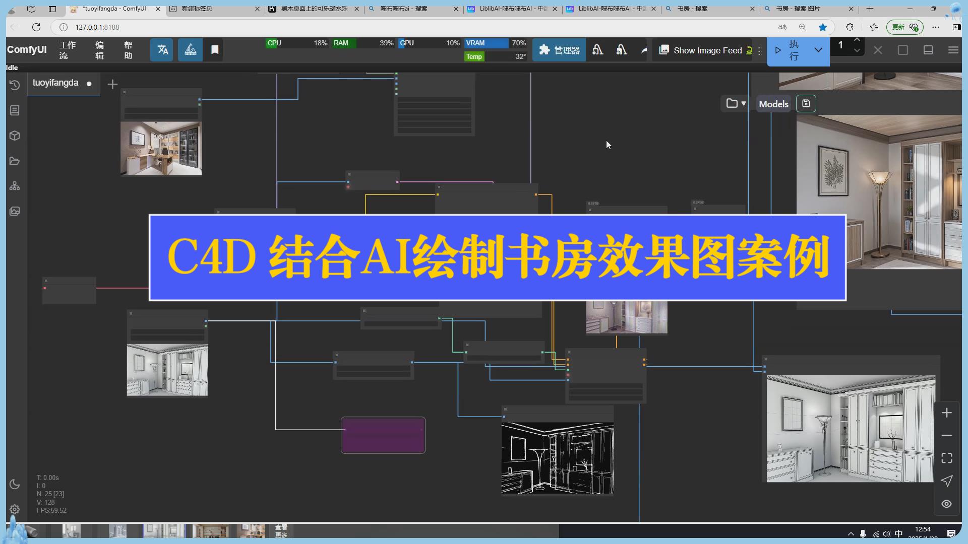Click the save icon next to Models
The height and width of the screenshot is (544, 968).
[806, 104]
